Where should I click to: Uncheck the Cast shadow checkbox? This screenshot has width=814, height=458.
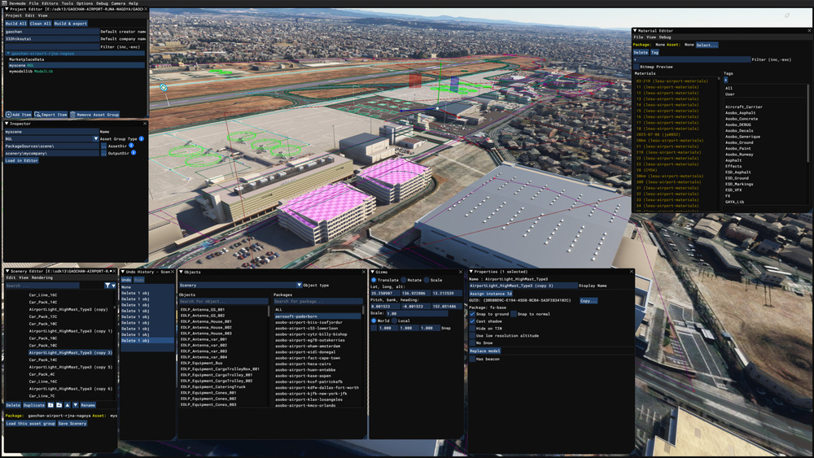(472, 321)
